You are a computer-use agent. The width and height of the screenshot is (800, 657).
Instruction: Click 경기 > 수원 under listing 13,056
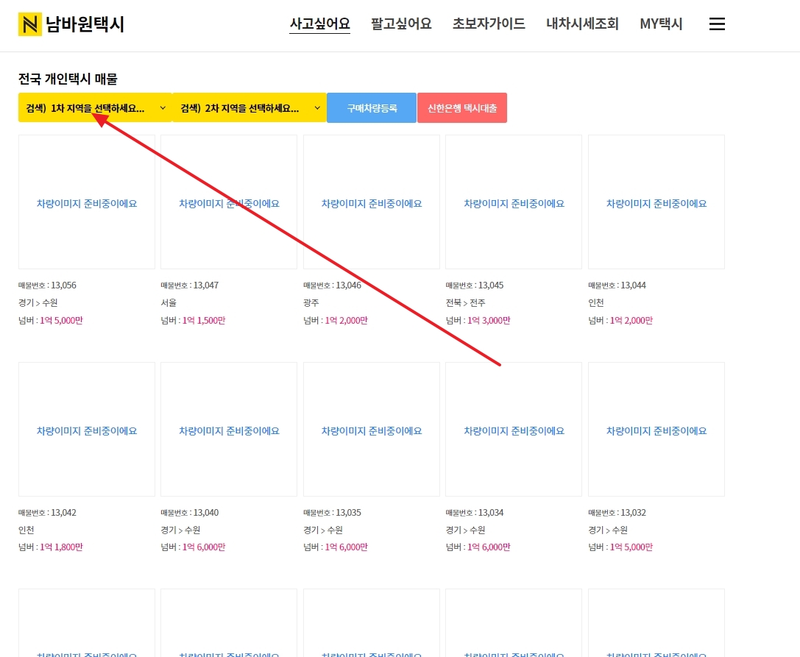[38, 302]
